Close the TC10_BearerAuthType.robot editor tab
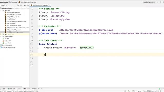164x92 pixels. click(x=49, y=5)
